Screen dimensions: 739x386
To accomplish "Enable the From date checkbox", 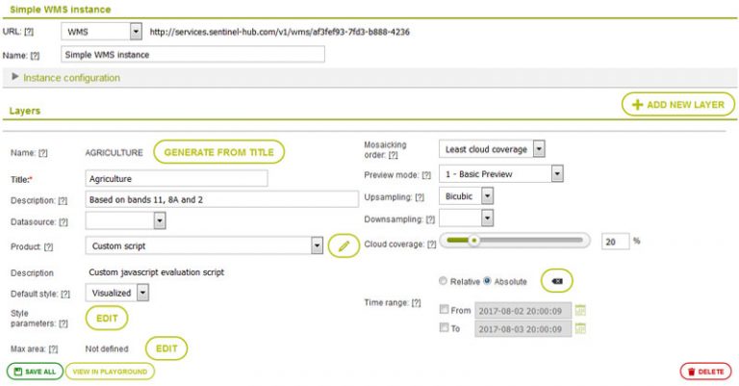I will coord(444,309).
